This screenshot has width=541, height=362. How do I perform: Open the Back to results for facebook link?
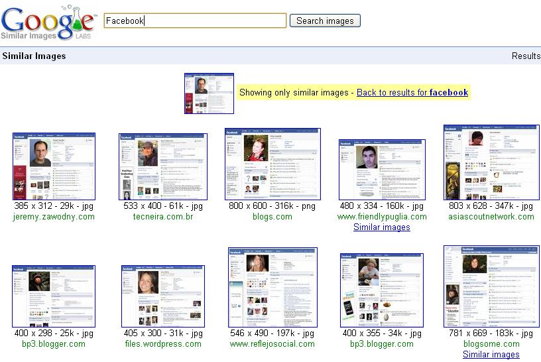[412, 92]
